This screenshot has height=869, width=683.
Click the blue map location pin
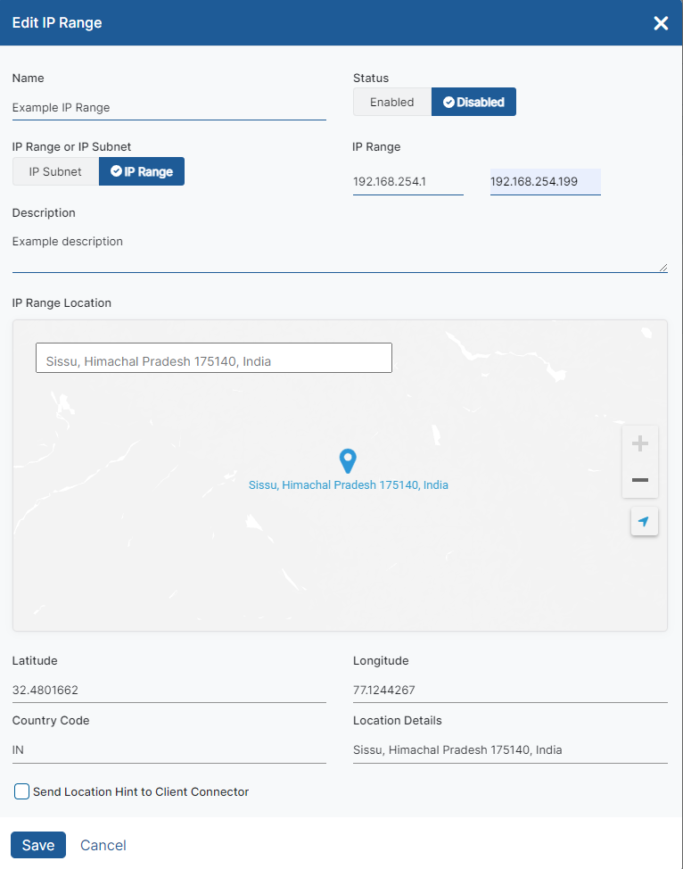coord(349,461)
